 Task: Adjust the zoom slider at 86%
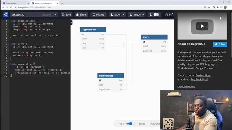(130, 123)
